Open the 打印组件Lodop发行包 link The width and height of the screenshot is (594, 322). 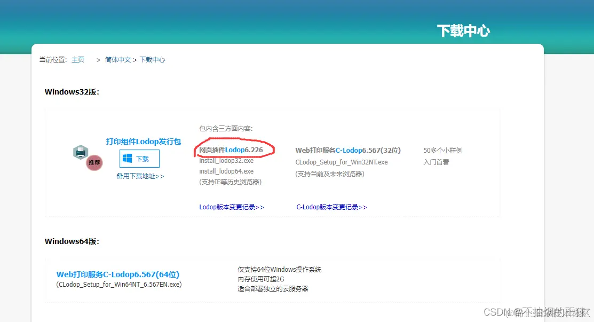click(144, 142)
